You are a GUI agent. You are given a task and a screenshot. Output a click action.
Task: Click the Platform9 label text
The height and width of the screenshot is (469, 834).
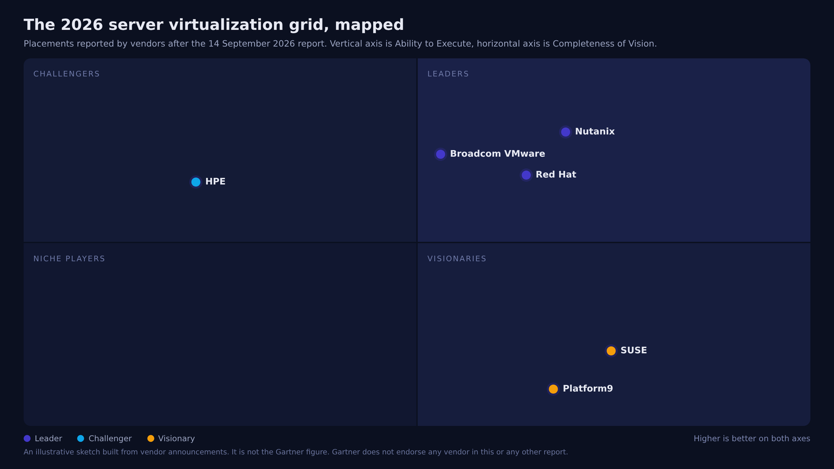[x=588, y=389]
